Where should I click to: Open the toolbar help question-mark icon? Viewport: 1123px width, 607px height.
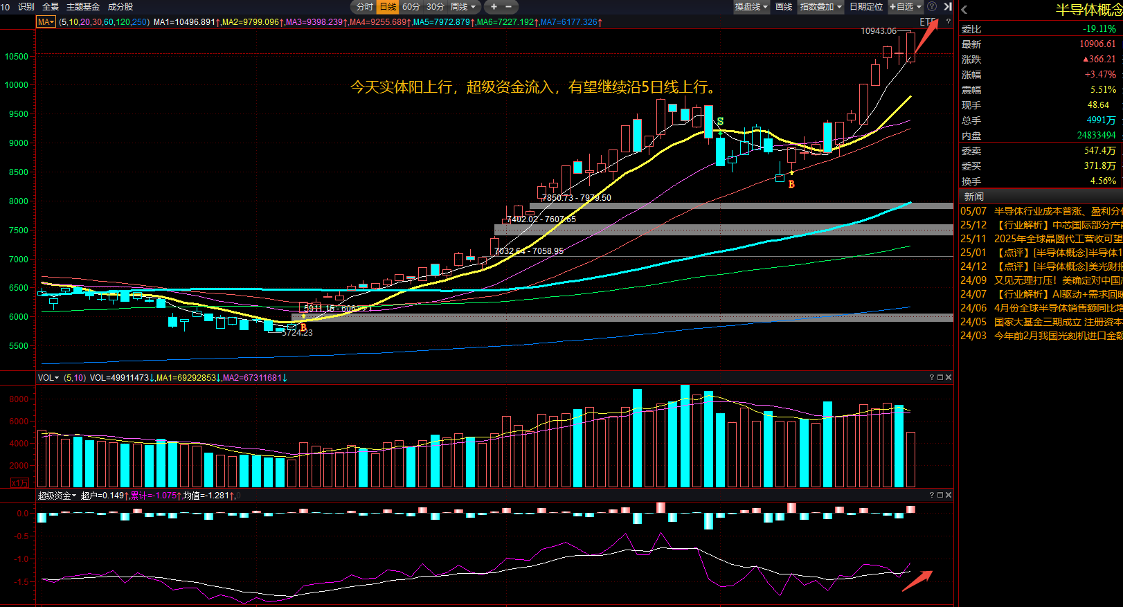932,6
